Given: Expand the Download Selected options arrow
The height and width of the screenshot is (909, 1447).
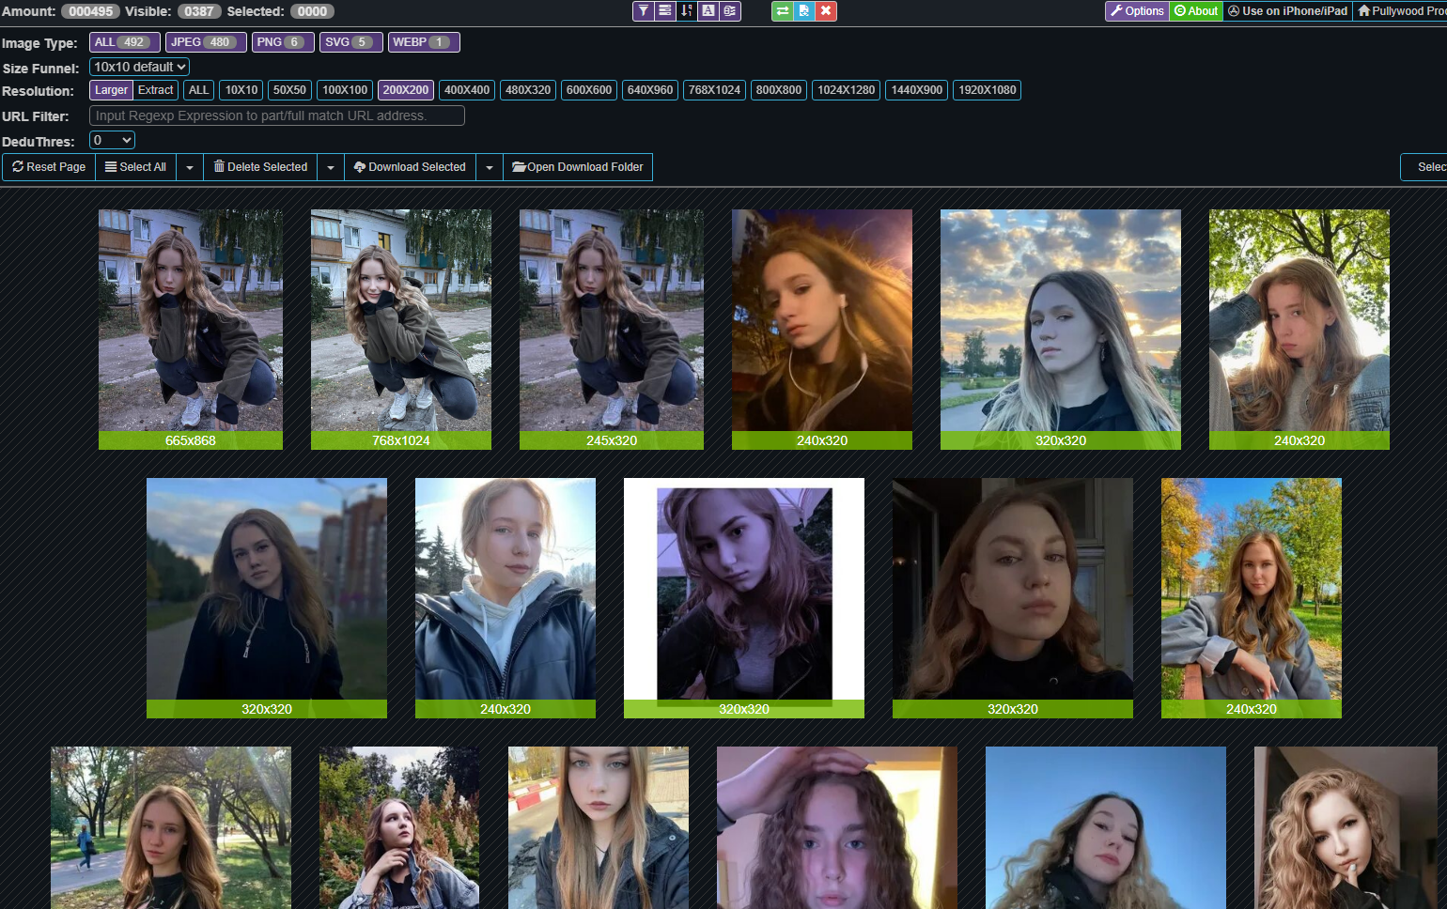Looking at the screenshot, I should point(489,167).
